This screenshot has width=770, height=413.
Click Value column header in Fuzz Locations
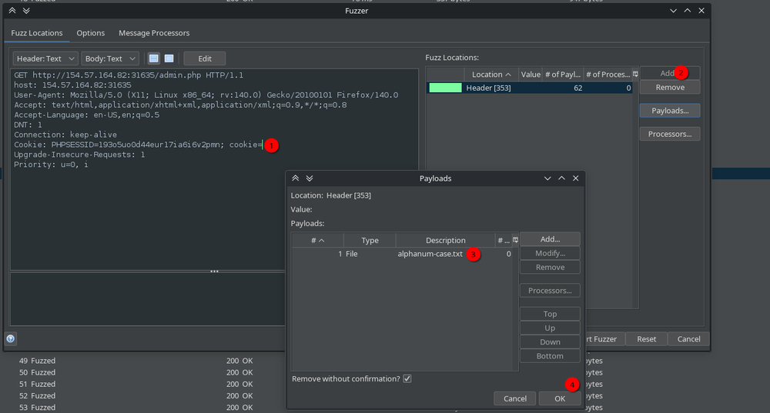tap(531, 74)
